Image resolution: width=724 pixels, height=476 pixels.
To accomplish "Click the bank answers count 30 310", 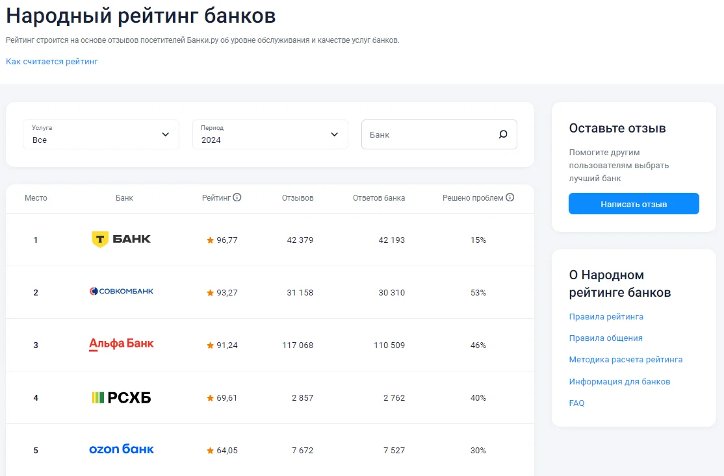I will tap(391, 292).
